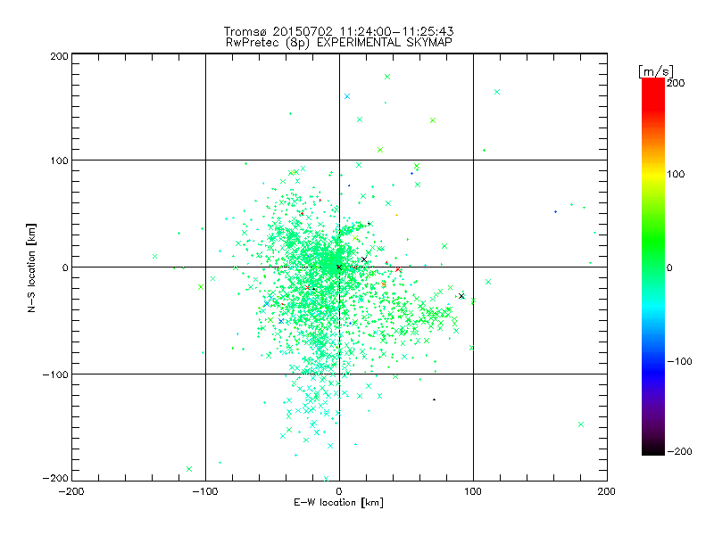Screen dimensions: 714x535
Task: Click the colorbar label '-200'
Action: click(x=679, y=451)
